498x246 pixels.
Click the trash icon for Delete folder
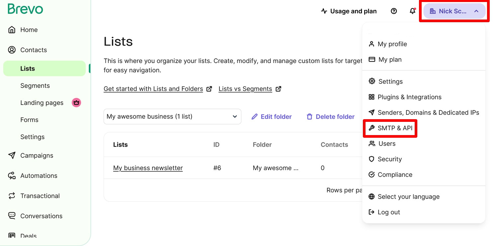(309, 117)
